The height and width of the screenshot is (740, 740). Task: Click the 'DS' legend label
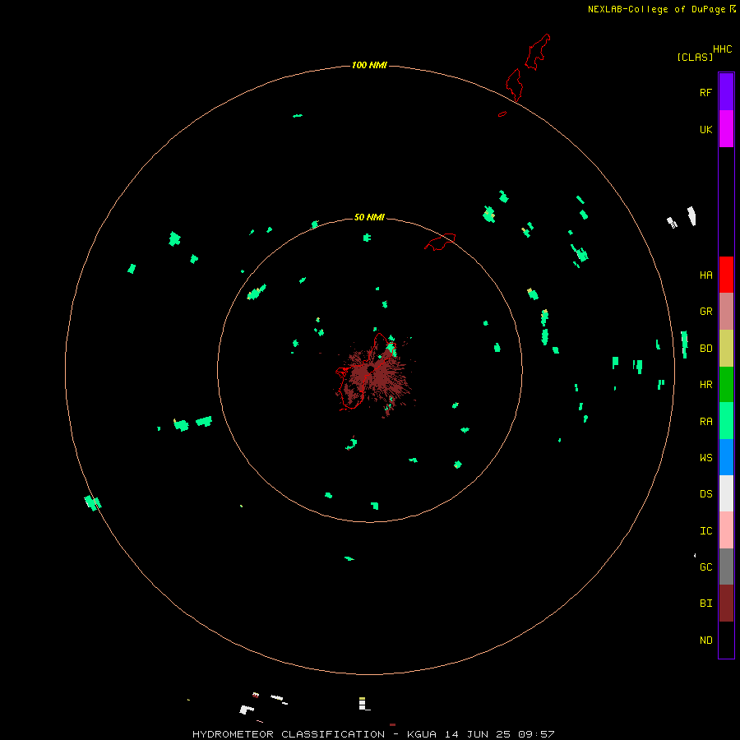click(705, 493)
